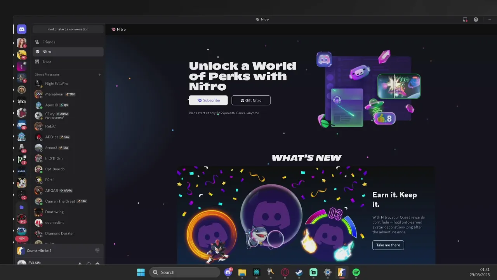
Task: Open the Inbox icon in title bar
Action: pyautogui.click(x=465, y=19)
